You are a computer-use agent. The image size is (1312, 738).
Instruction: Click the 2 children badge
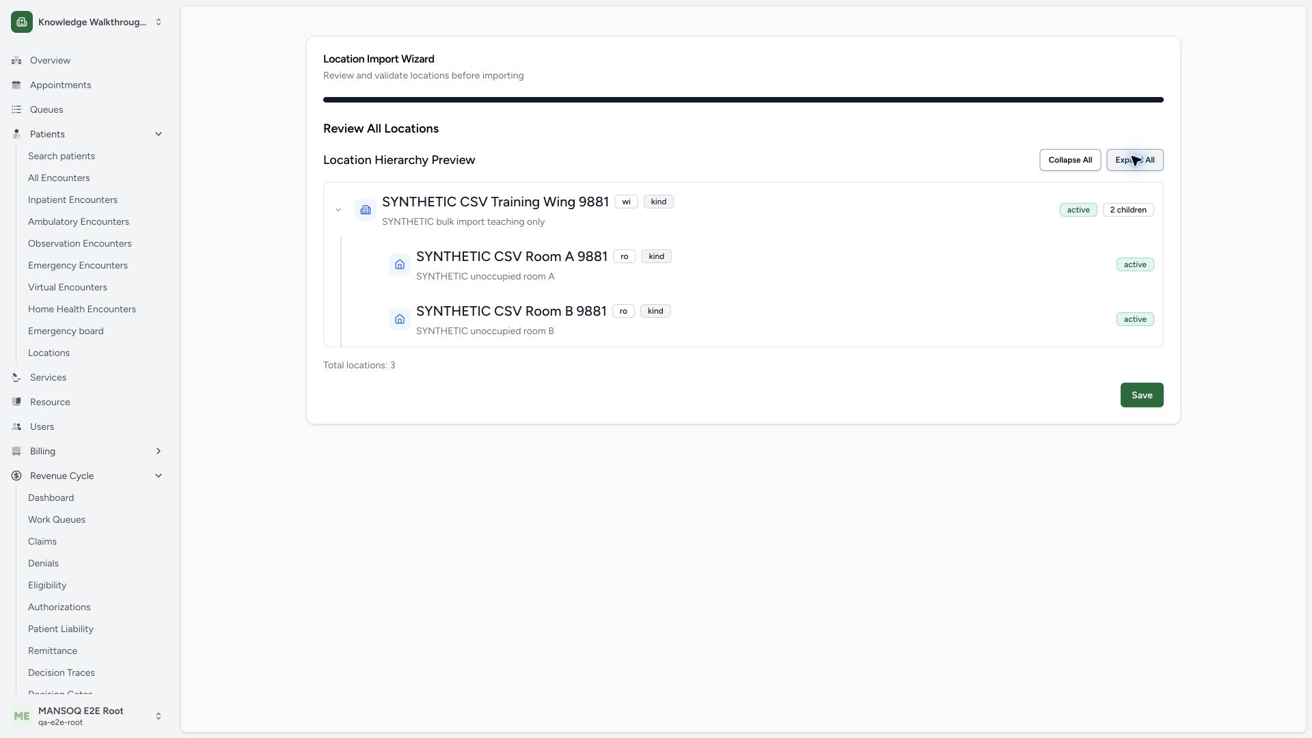click(1128, 210)
